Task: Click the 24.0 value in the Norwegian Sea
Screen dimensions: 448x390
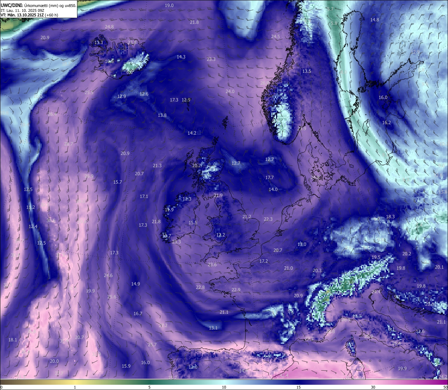Action: point(230,91)
